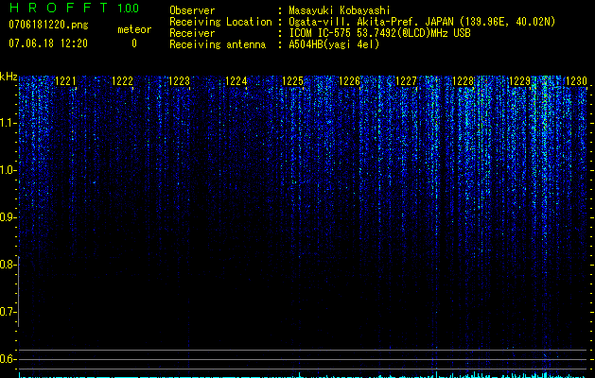Click the date stamp 07.06.18 12:20

point(48,43)
